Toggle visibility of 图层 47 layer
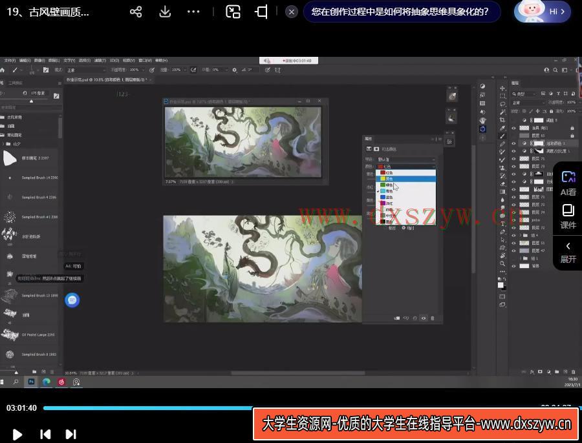 pyautogui.click(x=513, y=251)
